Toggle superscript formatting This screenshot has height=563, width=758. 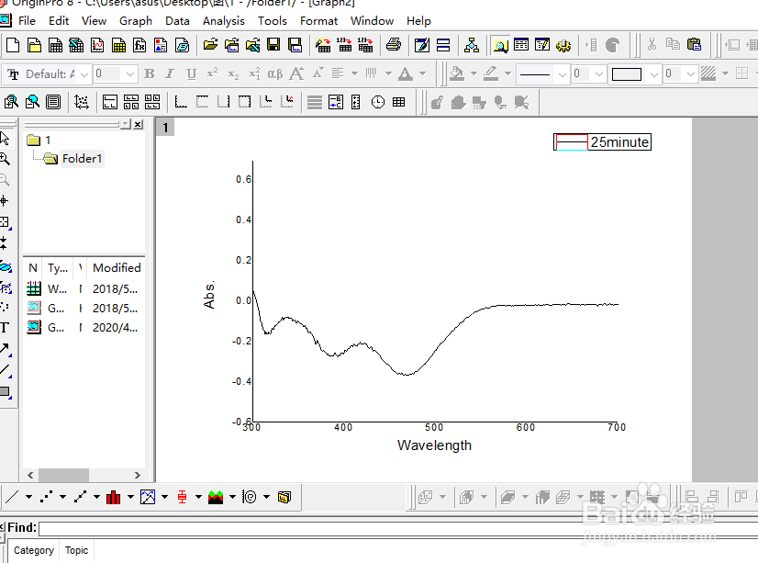pyautogui.click(x=212, y=74)
